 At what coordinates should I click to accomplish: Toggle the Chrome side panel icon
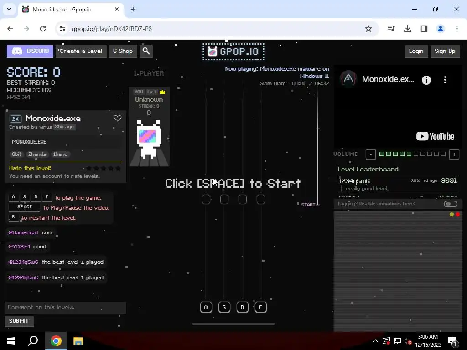point(424,29)
